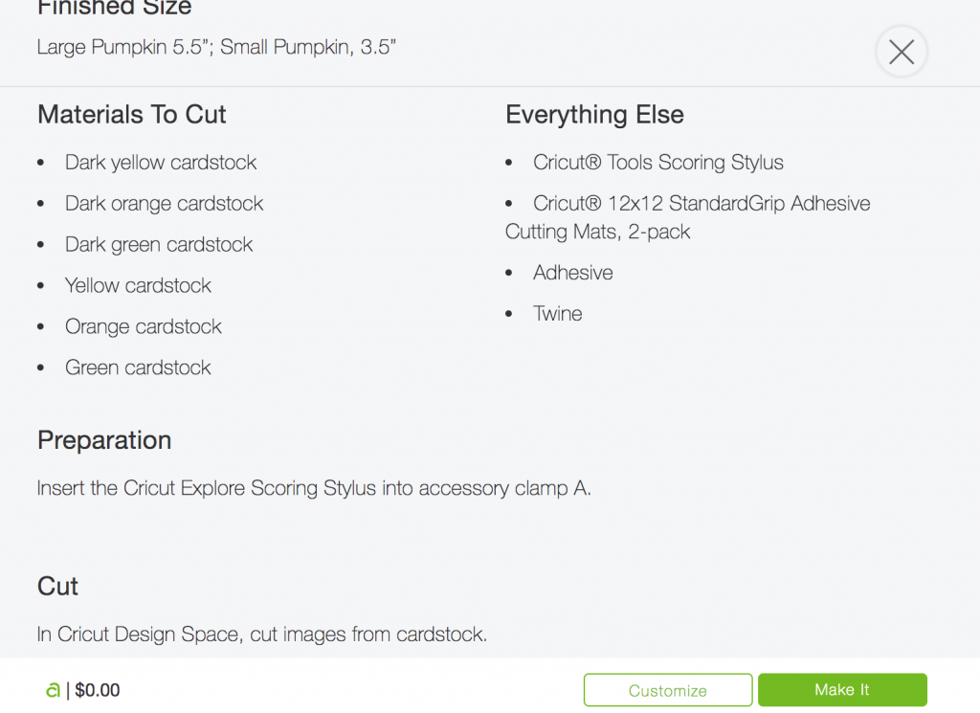The width and height of the screenshot is (980, 713).
Task: Select the Dark green cardstock item
Action: coord(159,244)
